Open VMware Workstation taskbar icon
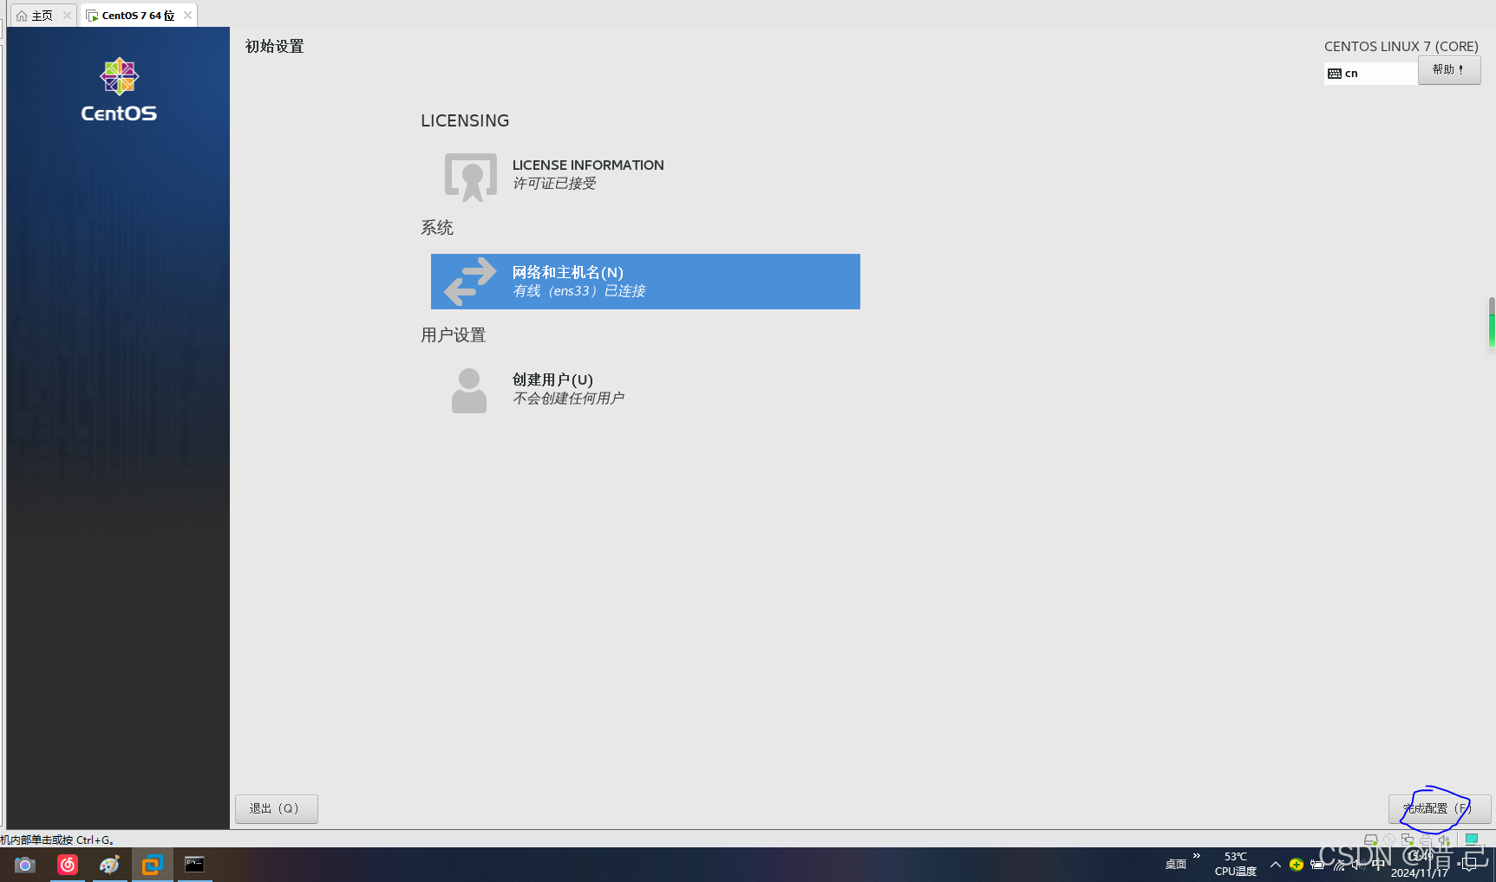This screenshot has width=1496, height=882. 153,865
